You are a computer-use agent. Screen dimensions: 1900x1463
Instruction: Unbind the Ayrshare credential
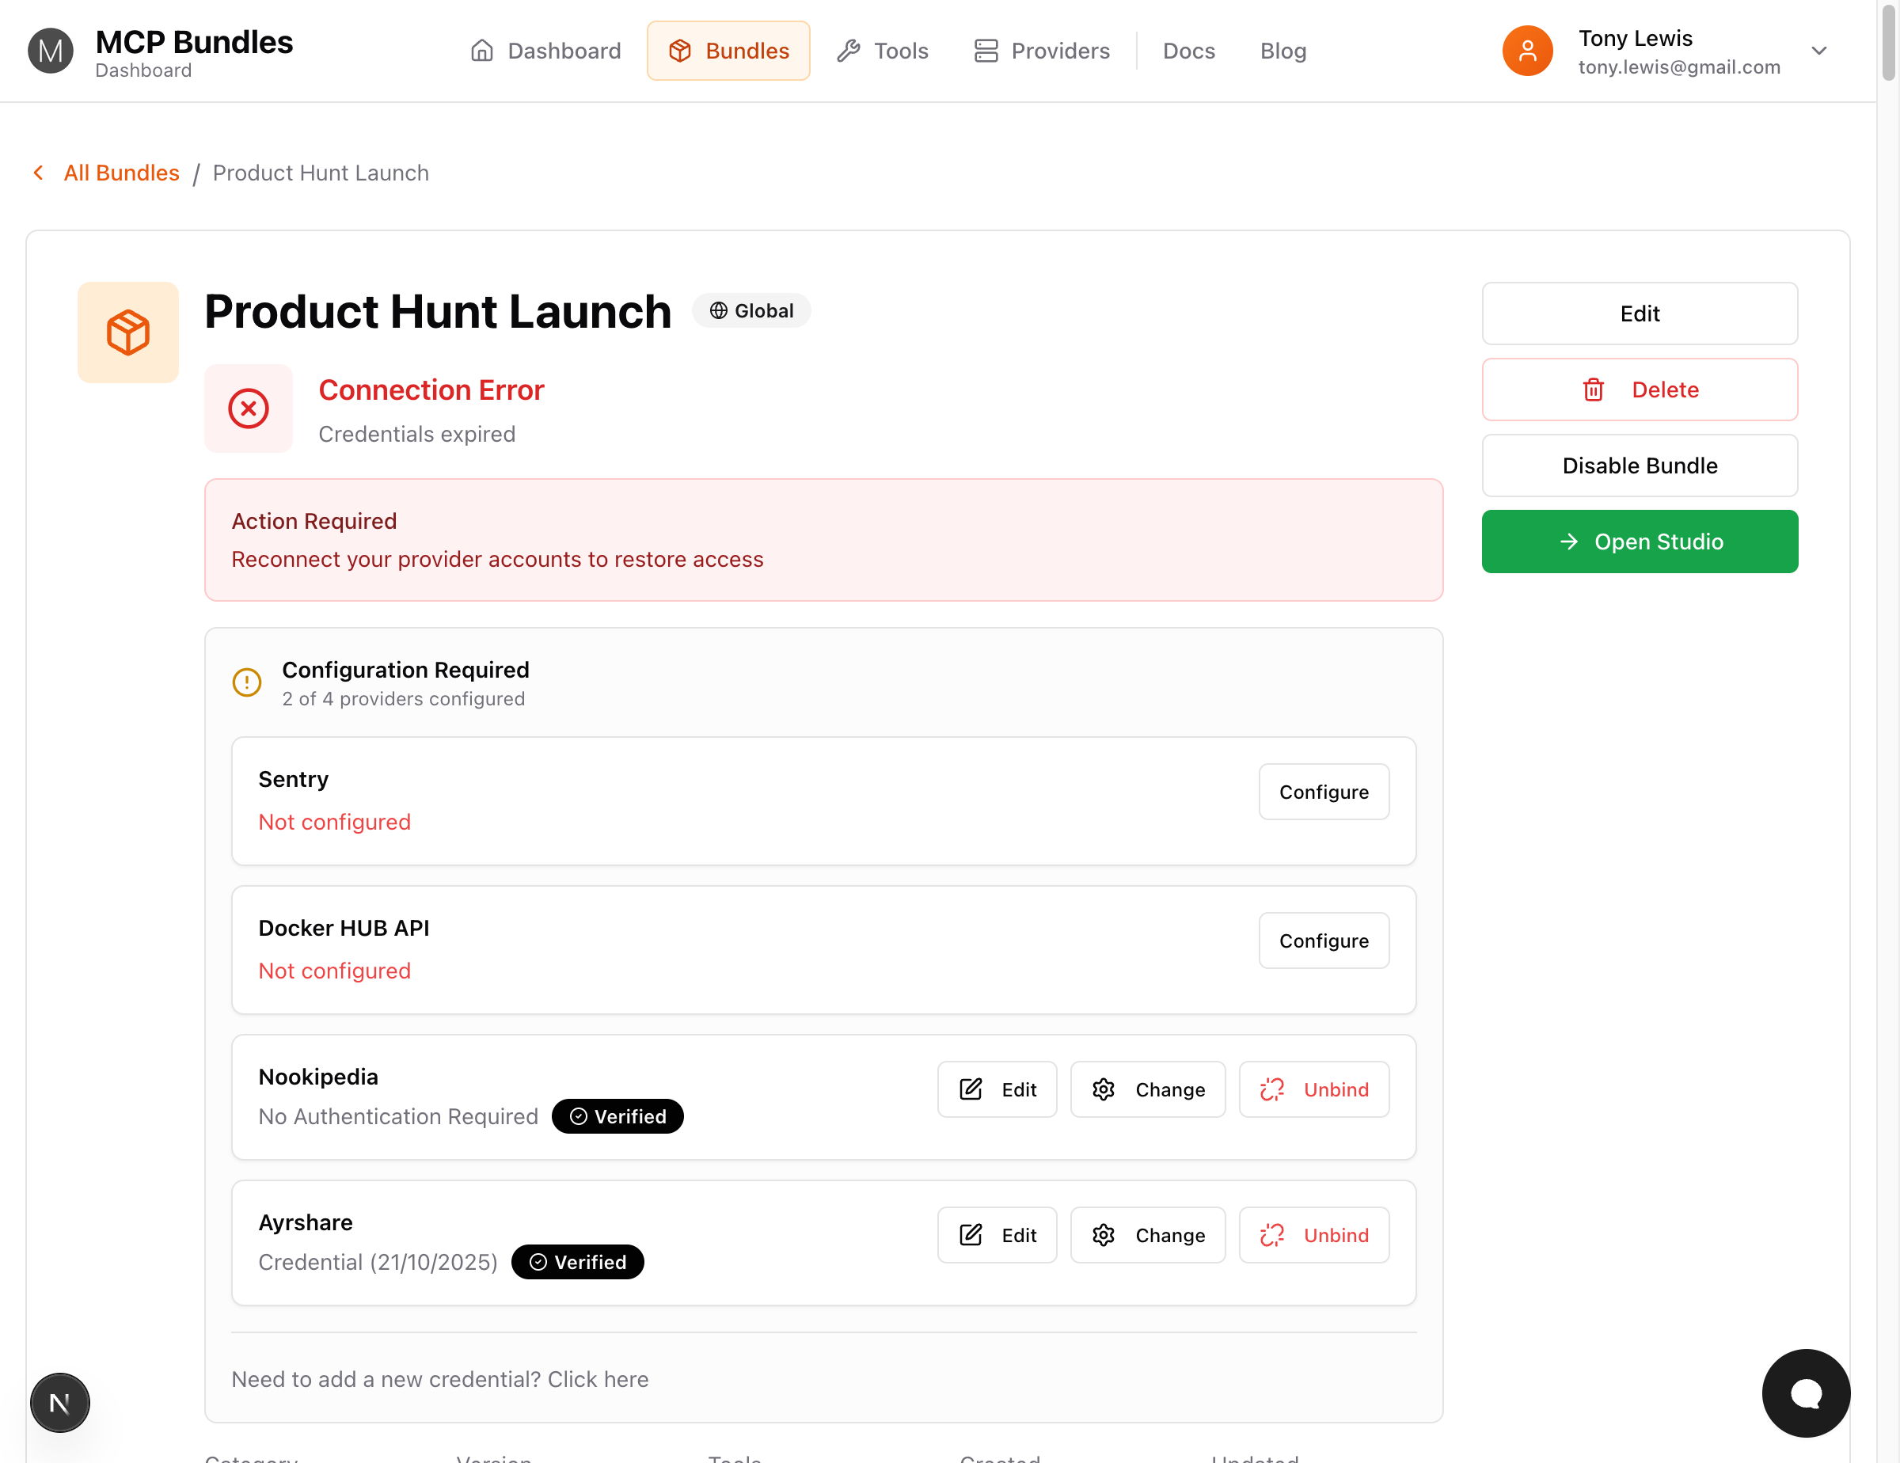click(1313, 1234)
